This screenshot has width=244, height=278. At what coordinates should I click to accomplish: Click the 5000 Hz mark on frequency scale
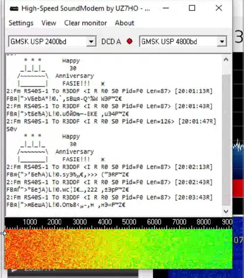[129, 222]
